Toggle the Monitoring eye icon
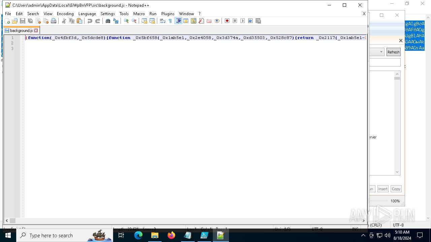This screenshot has width=431, height=242. pyautogui.click(x=217, y=21)
